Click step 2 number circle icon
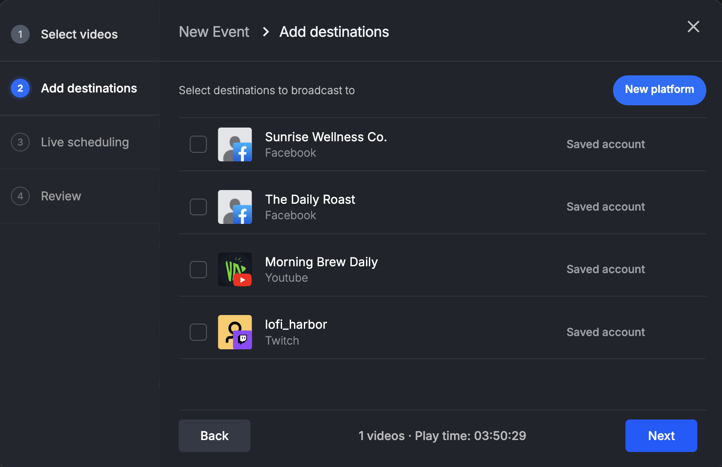The image size is (722, 467). click(x=20, y=88)
